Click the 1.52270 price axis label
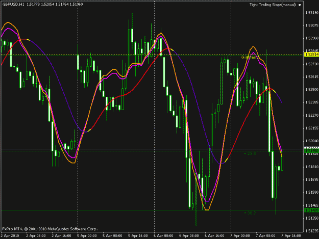Screen dimensions: 319x239 tap(312, 115)
